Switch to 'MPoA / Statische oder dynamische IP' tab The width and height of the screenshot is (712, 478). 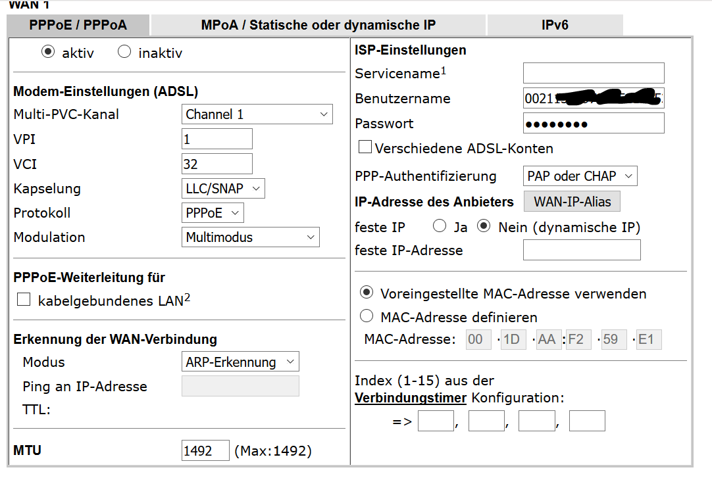318,25
